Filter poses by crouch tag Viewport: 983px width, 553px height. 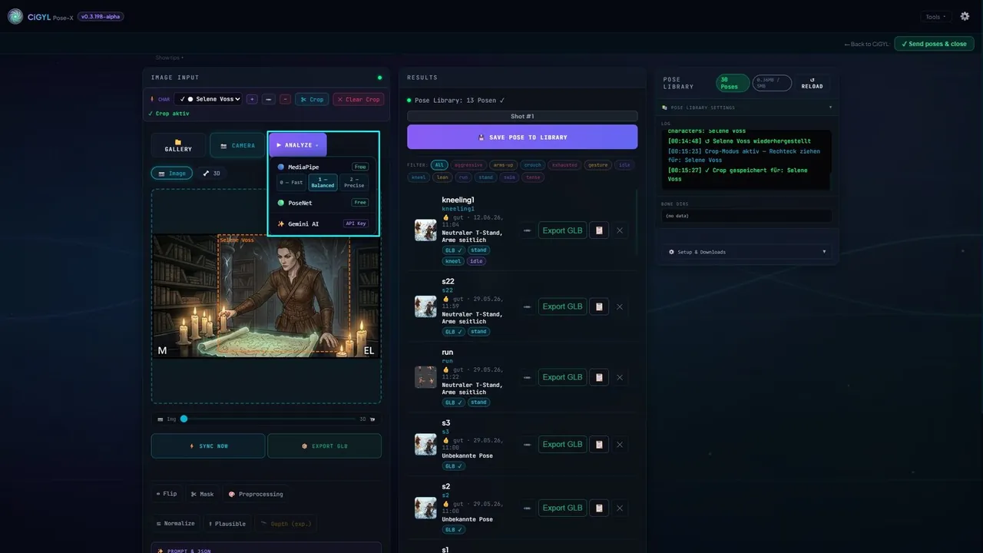click(x=531, y=165)
